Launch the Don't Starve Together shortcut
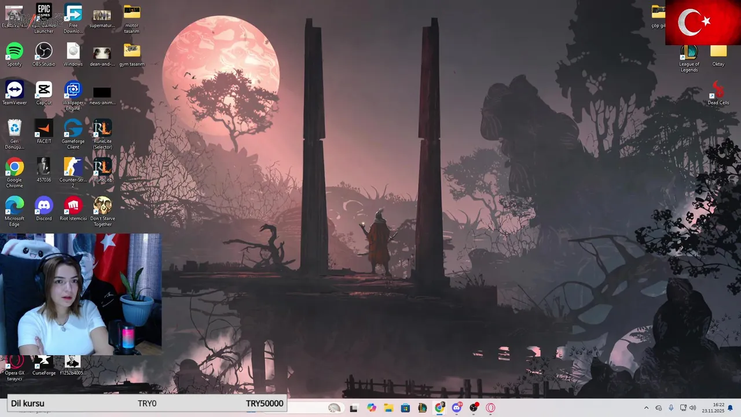The width and height of the screenshot is (741, 417). [102, 212]
